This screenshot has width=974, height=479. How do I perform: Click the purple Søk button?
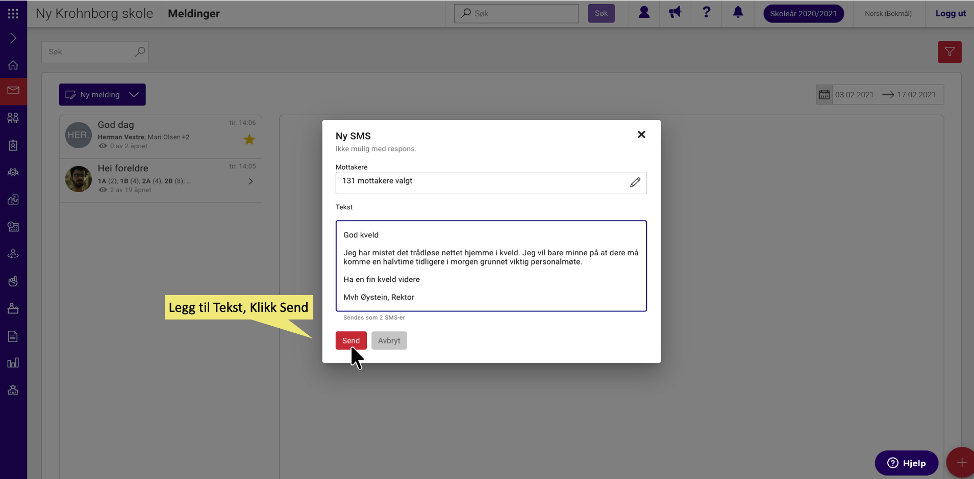601,14
